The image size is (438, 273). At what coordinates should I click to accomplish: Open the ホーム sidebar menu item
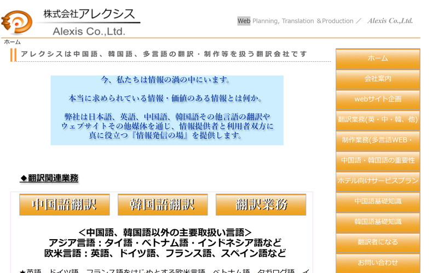tap(378, 58)
